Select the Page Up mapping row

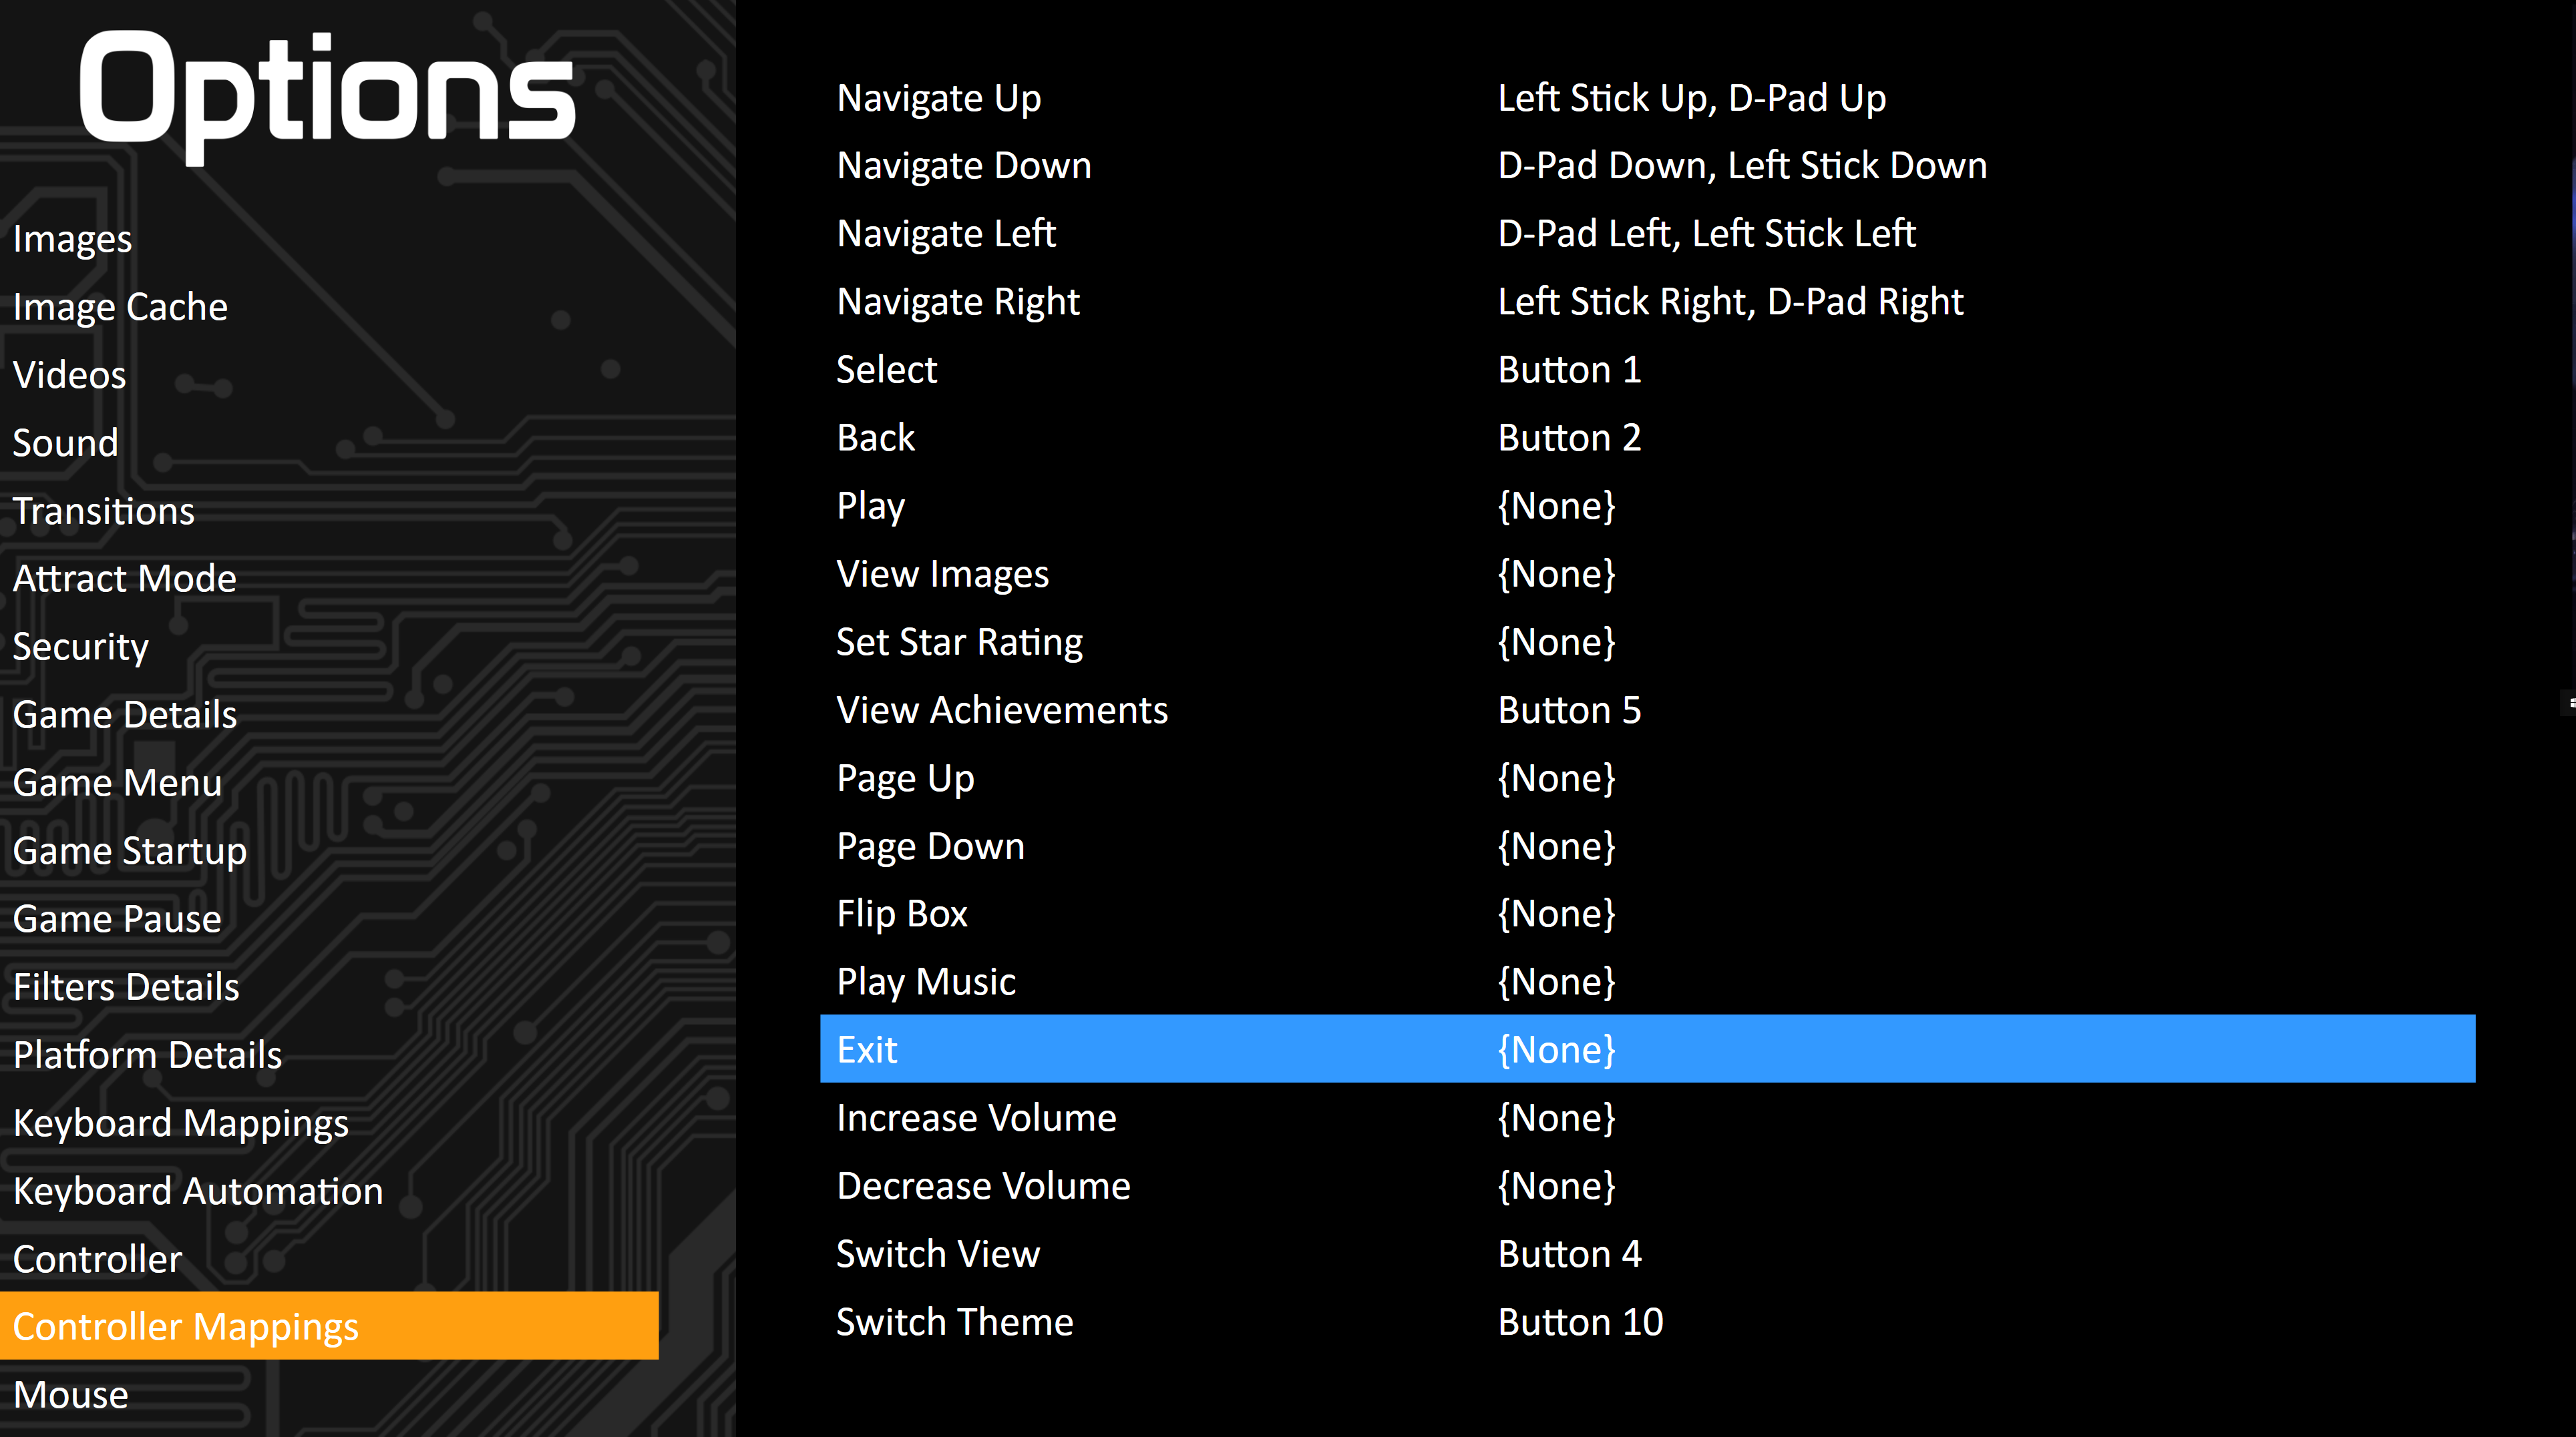click(x=1648, y=778)
